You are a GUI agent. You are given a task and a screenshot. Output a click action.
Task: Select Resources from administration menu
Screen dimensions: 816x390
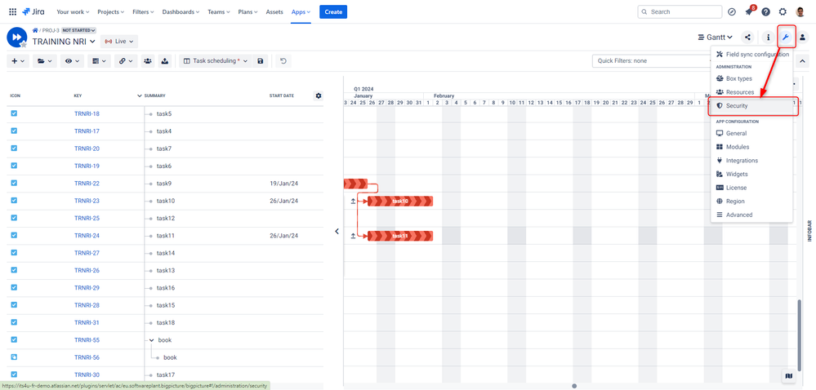(751, 92)
